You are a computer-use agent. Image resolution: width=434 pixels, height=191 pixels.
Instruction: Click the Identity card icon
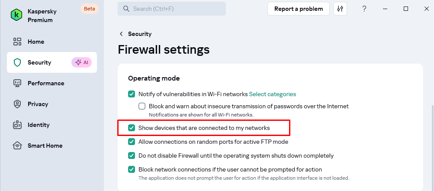click(x=17, y=125)
